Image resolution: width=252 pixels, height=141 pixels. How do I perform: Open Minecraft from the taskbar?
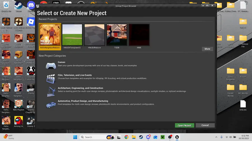coord(163,137)
